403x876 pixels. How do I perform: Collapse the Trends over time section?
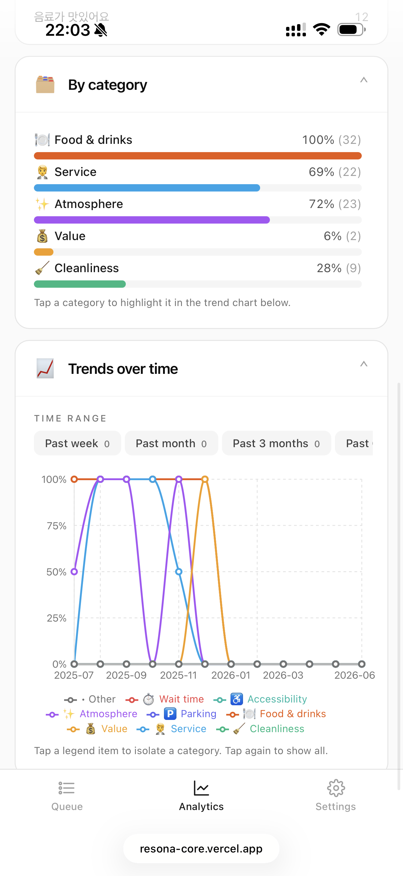pyautogui.click(x=364, y=364)
